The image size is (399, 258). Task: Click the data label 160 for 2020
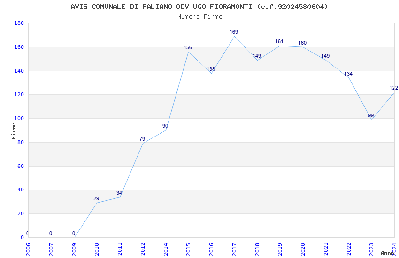[302, 43]
